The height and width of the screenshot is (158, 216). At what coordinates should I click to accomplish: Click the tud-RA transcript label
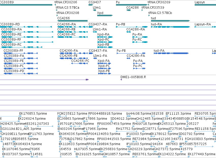157,24
